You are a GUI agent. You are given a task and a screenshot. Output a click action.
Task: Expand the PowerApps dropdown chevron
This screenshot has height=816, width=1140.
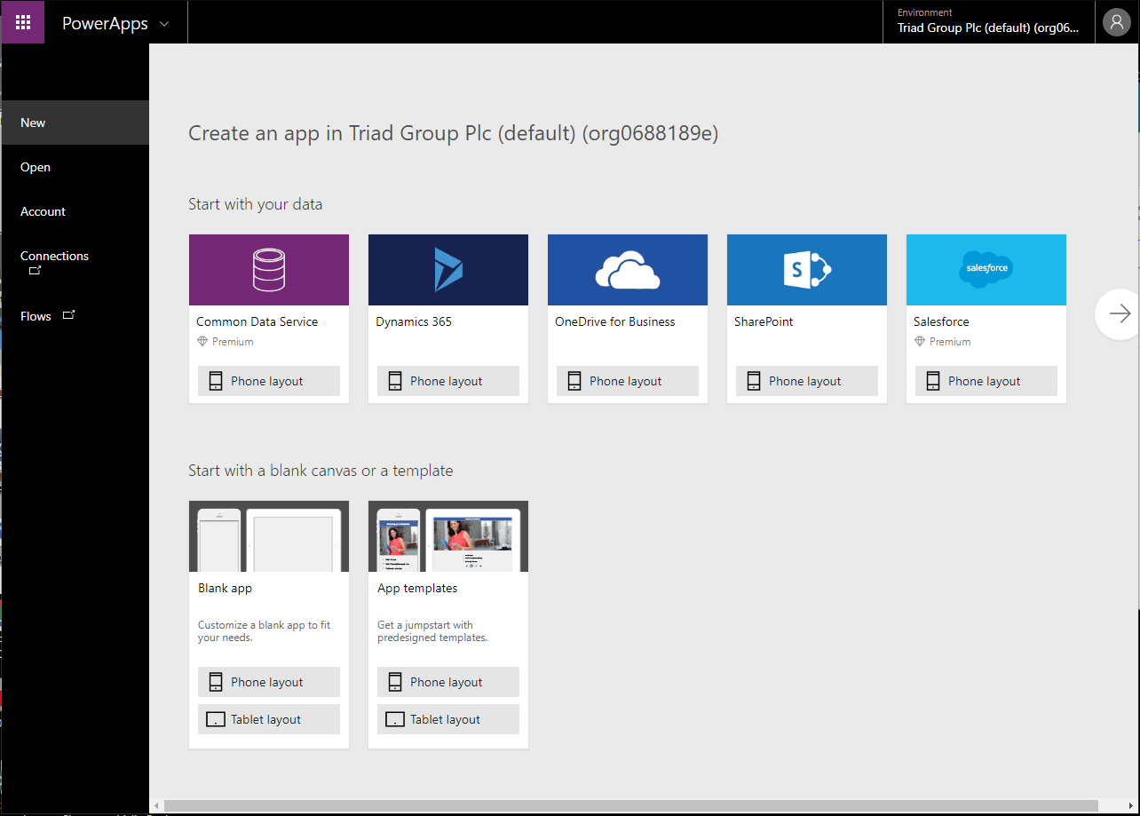tap(164, 24)
